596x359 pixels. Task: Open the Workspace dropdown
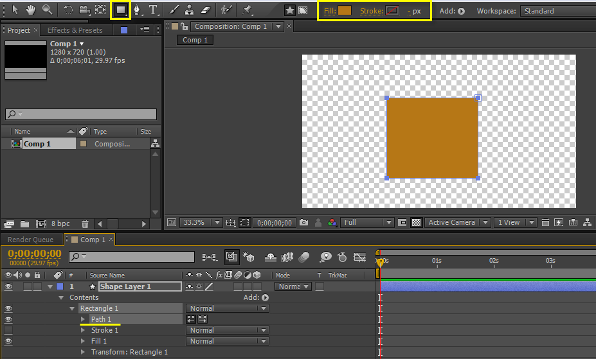[557, 11]
